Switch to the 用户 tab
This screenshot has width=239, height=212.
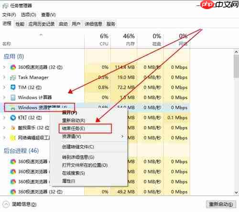pyautogui.click(x=76, y=24)
